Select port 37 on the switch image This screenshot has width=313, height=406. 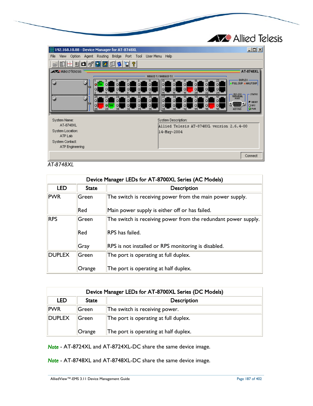(168, 100)
